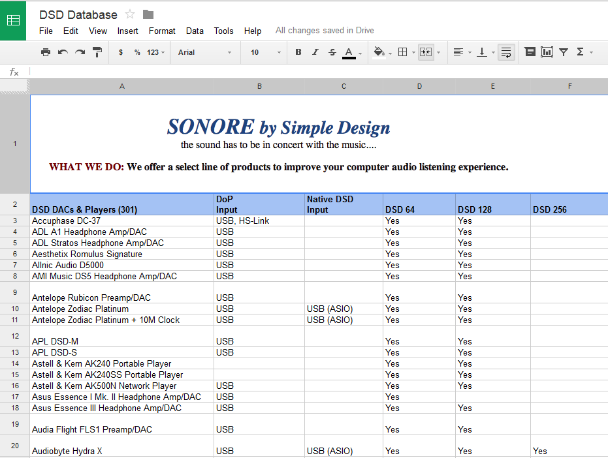
Task: Open the fill color picker
Action: (x=379, y=52)
